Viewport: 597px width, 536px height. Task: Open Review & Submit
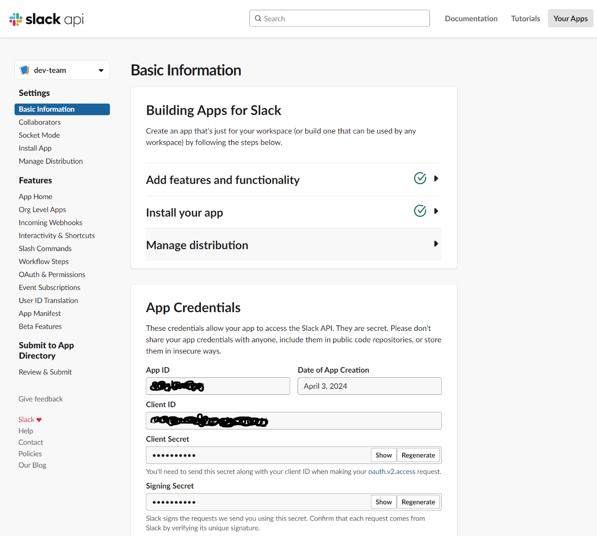(x=45, y=372)
